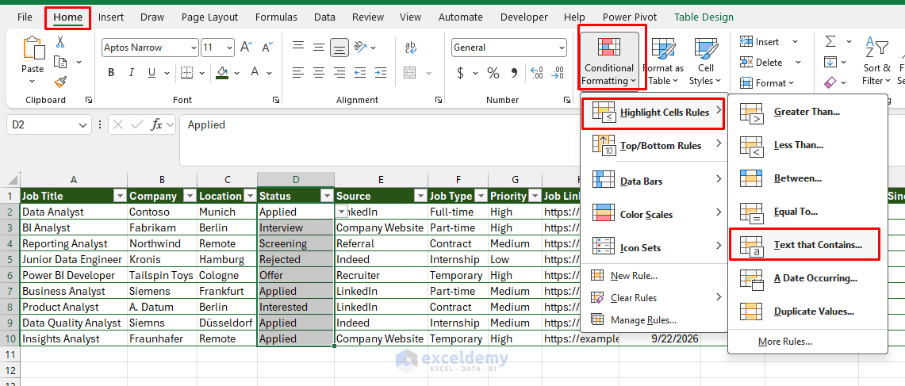Click the Copy icon in Clipboard
Viewport: 905px width, 386px height.
click(x=60, y=62)
